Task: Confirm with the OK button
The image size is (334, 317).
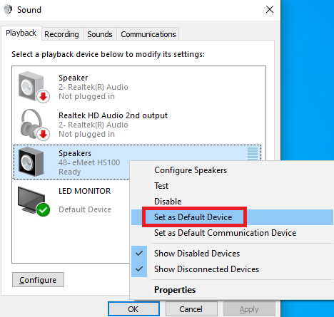Action: point(133,309)
